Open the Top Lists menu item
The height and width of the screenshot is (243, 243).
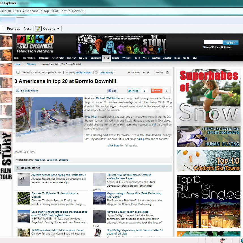[83, 58]
